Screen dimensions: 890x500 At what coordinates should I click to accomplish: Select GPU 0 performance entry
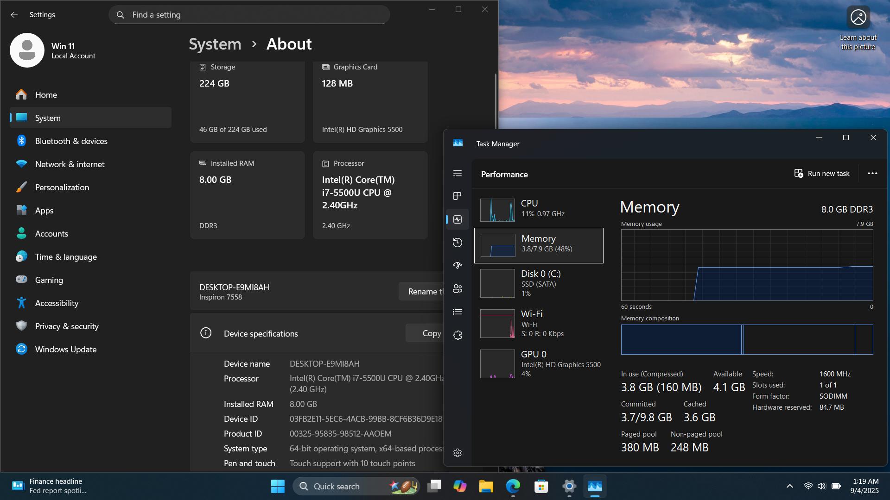pyautogui.click(x=539, y=364)
